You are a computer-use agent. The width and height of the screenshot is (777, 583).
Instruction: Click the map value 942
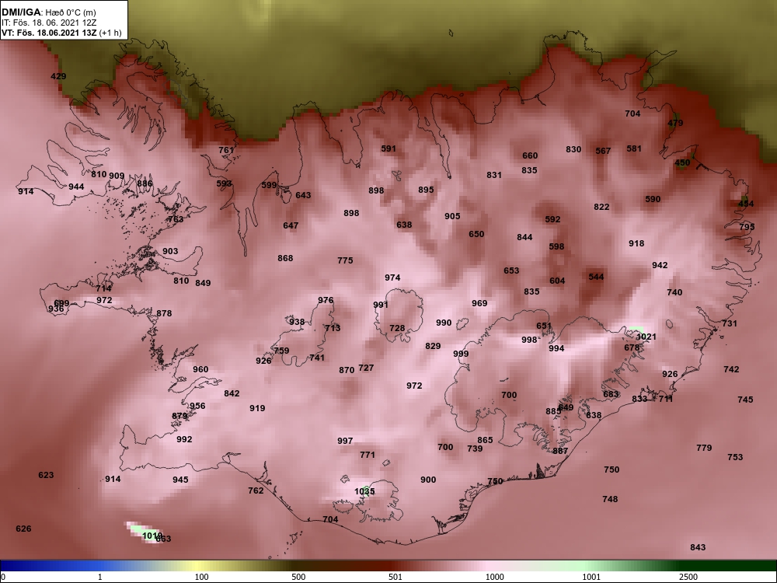[x=660, y=265]
